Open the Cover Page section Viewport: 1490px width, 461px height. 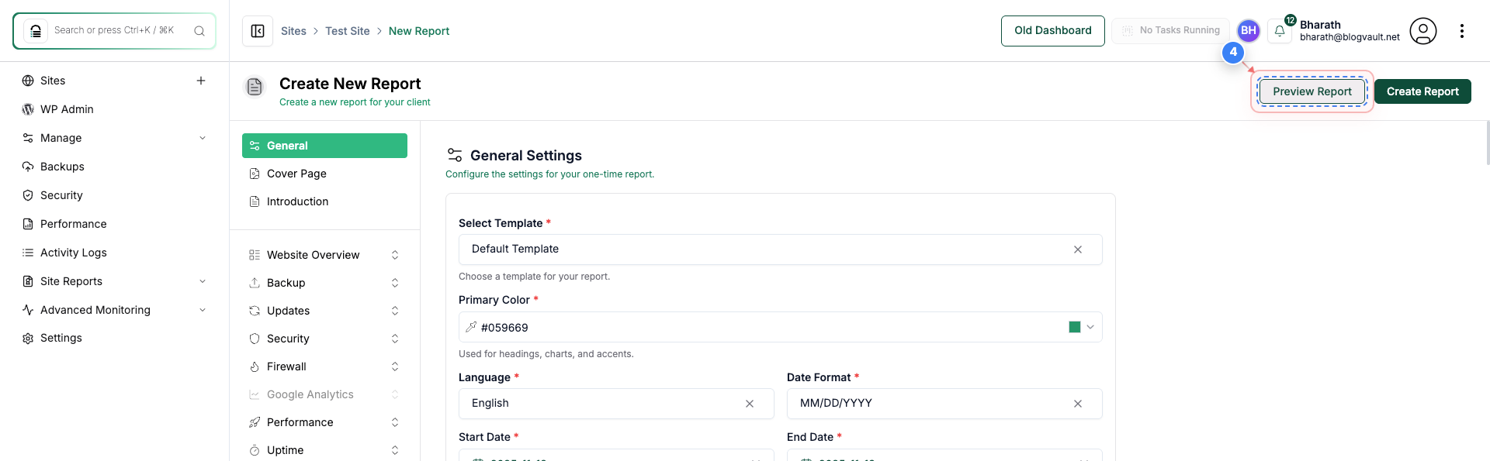(324, 174)
